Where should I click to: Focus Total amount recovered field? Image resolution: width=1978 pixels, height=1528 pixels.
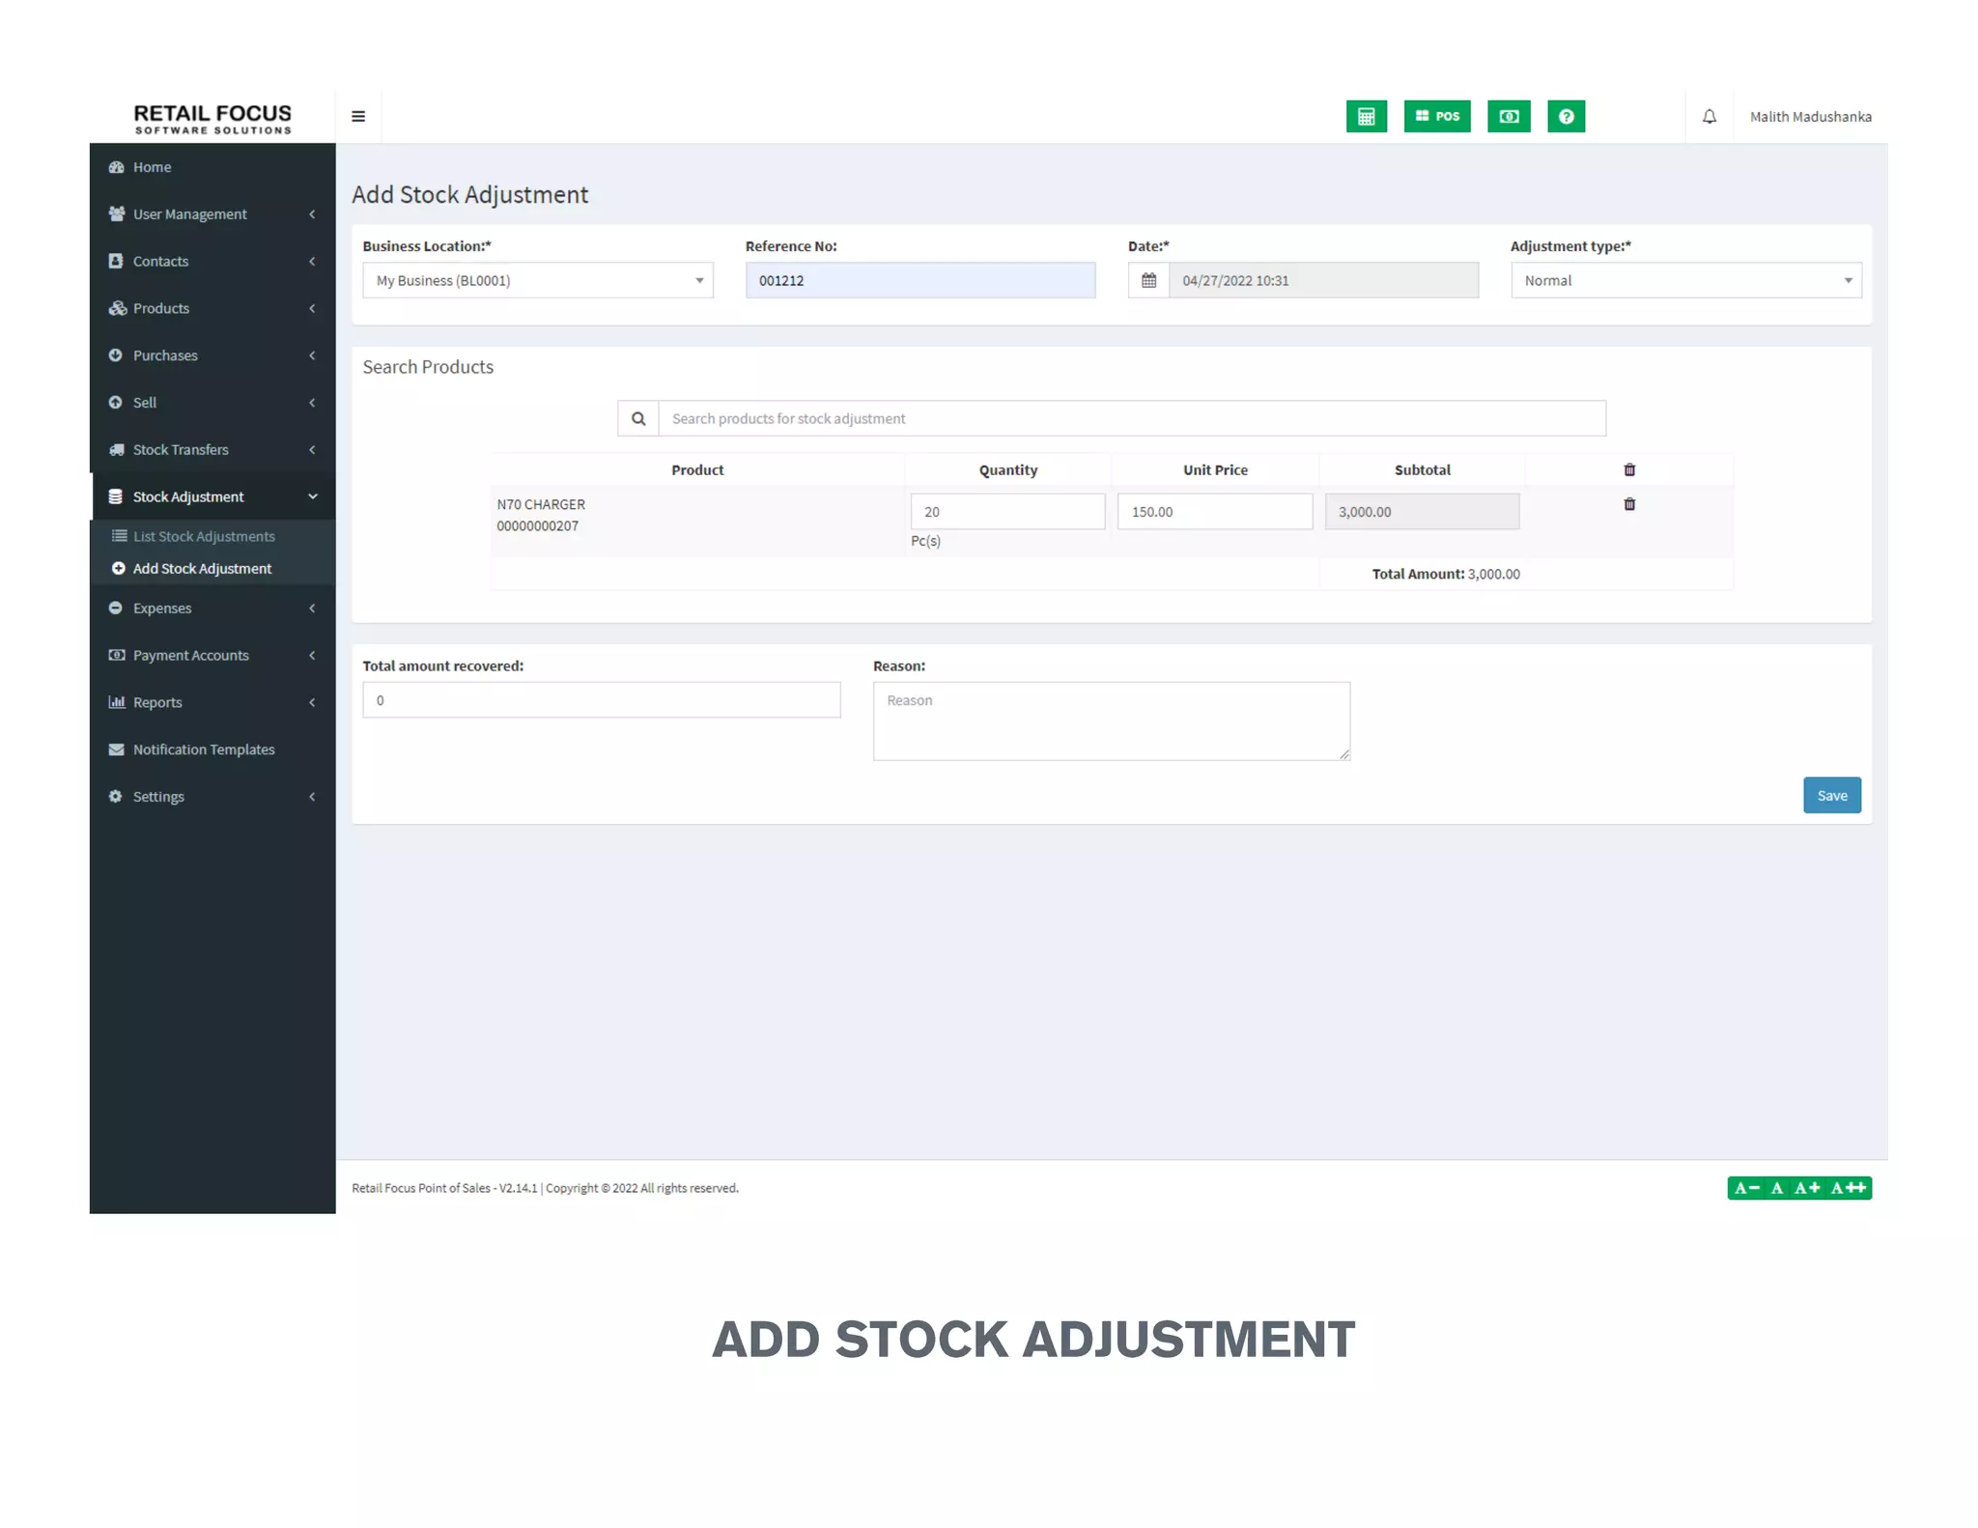coord(601,700)
